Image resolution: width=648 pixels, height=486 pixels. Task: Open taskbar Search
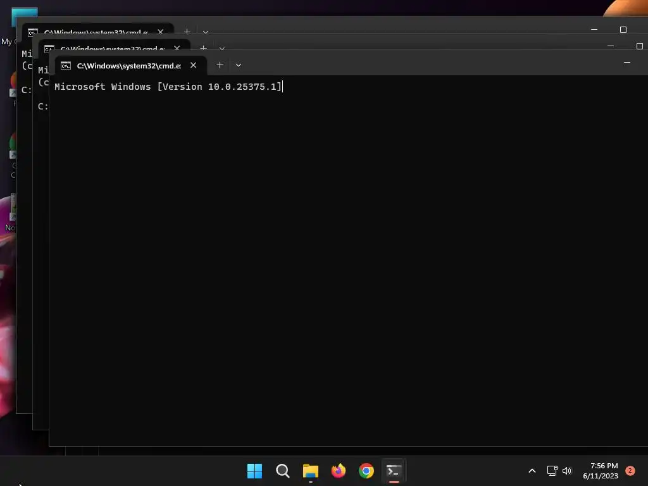pos(283,471)
